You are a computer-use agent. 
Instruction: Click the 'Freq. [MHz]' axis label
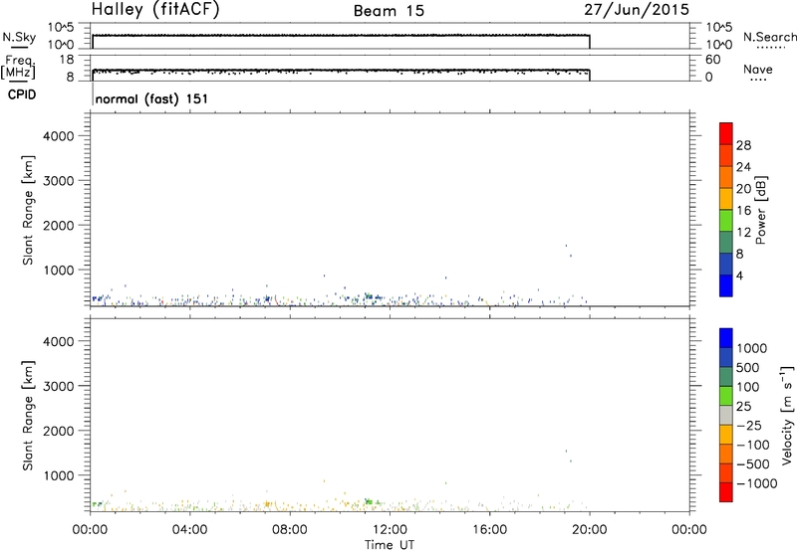(x=18, y=67)
